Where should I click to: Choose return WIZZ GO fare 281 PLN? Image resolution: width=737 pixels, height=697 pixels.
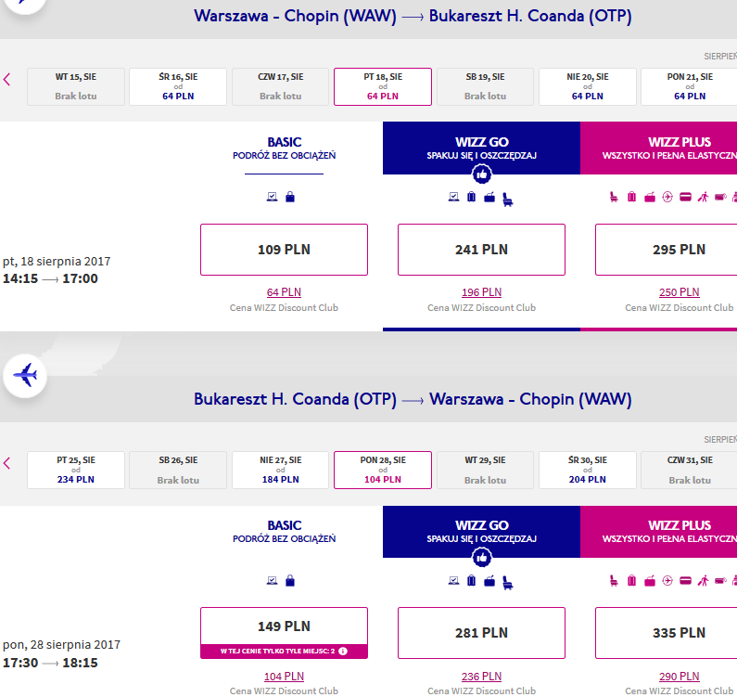point(481,633)
